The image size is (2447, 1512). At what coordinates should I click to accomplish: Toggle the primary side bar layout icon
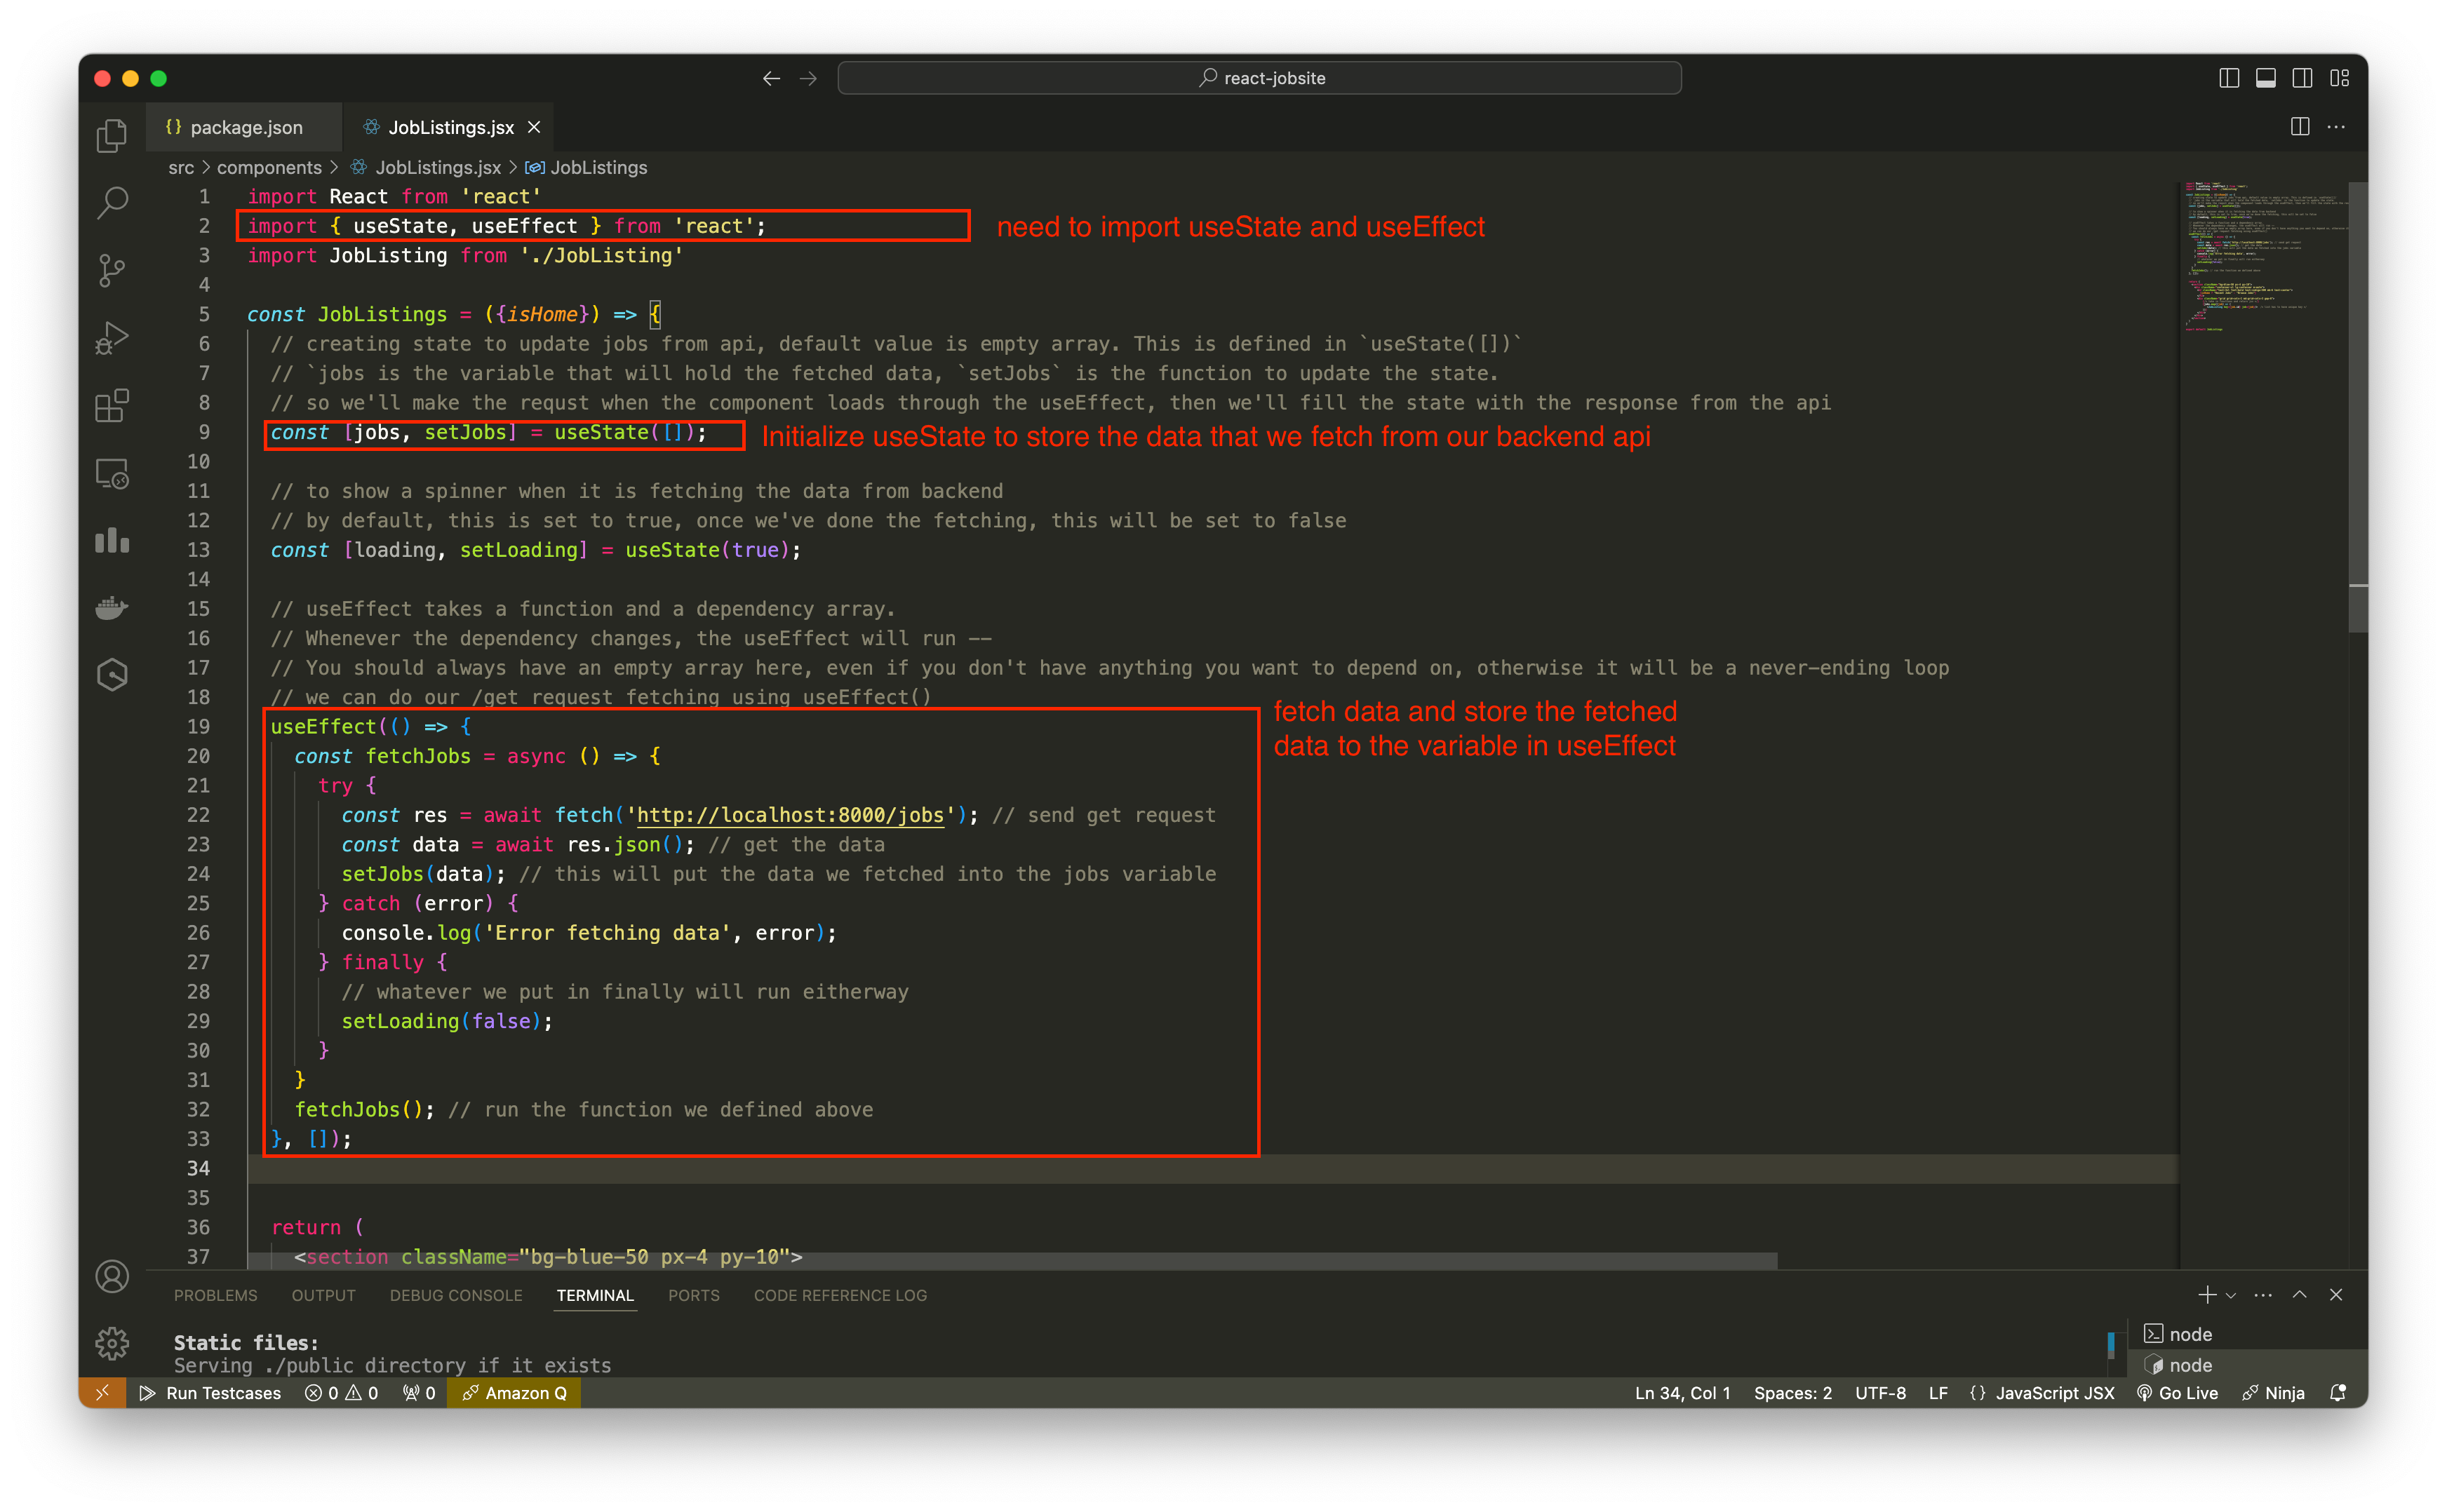(x=2229, y=78)
